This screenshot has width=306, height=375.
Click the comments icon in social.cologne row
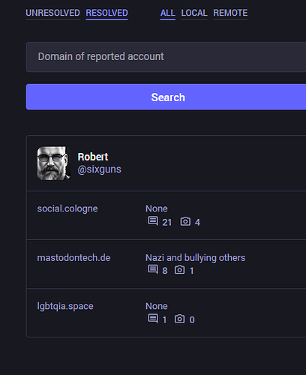click(x=153, y=221)
